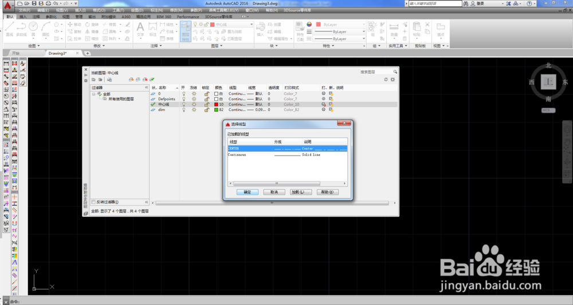
Task: Select the Circle (圆) tool in ribbon
Action: pos(33,29)
